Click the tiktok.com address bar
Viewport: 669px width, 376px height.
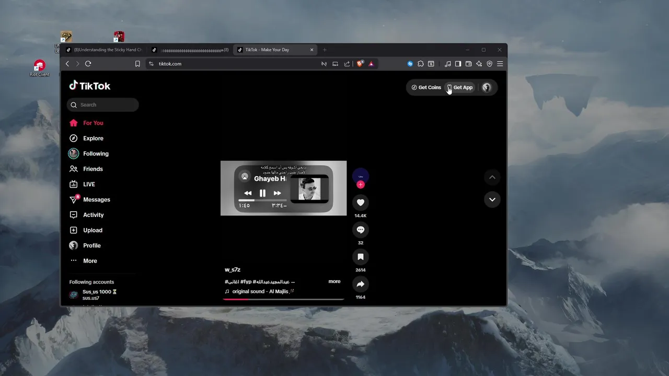point(235,64)
